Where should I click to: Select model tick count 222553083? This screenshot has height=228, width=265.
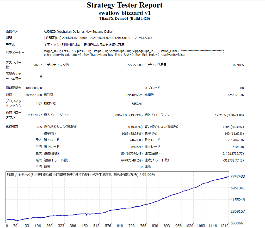[x=135, y=65]
